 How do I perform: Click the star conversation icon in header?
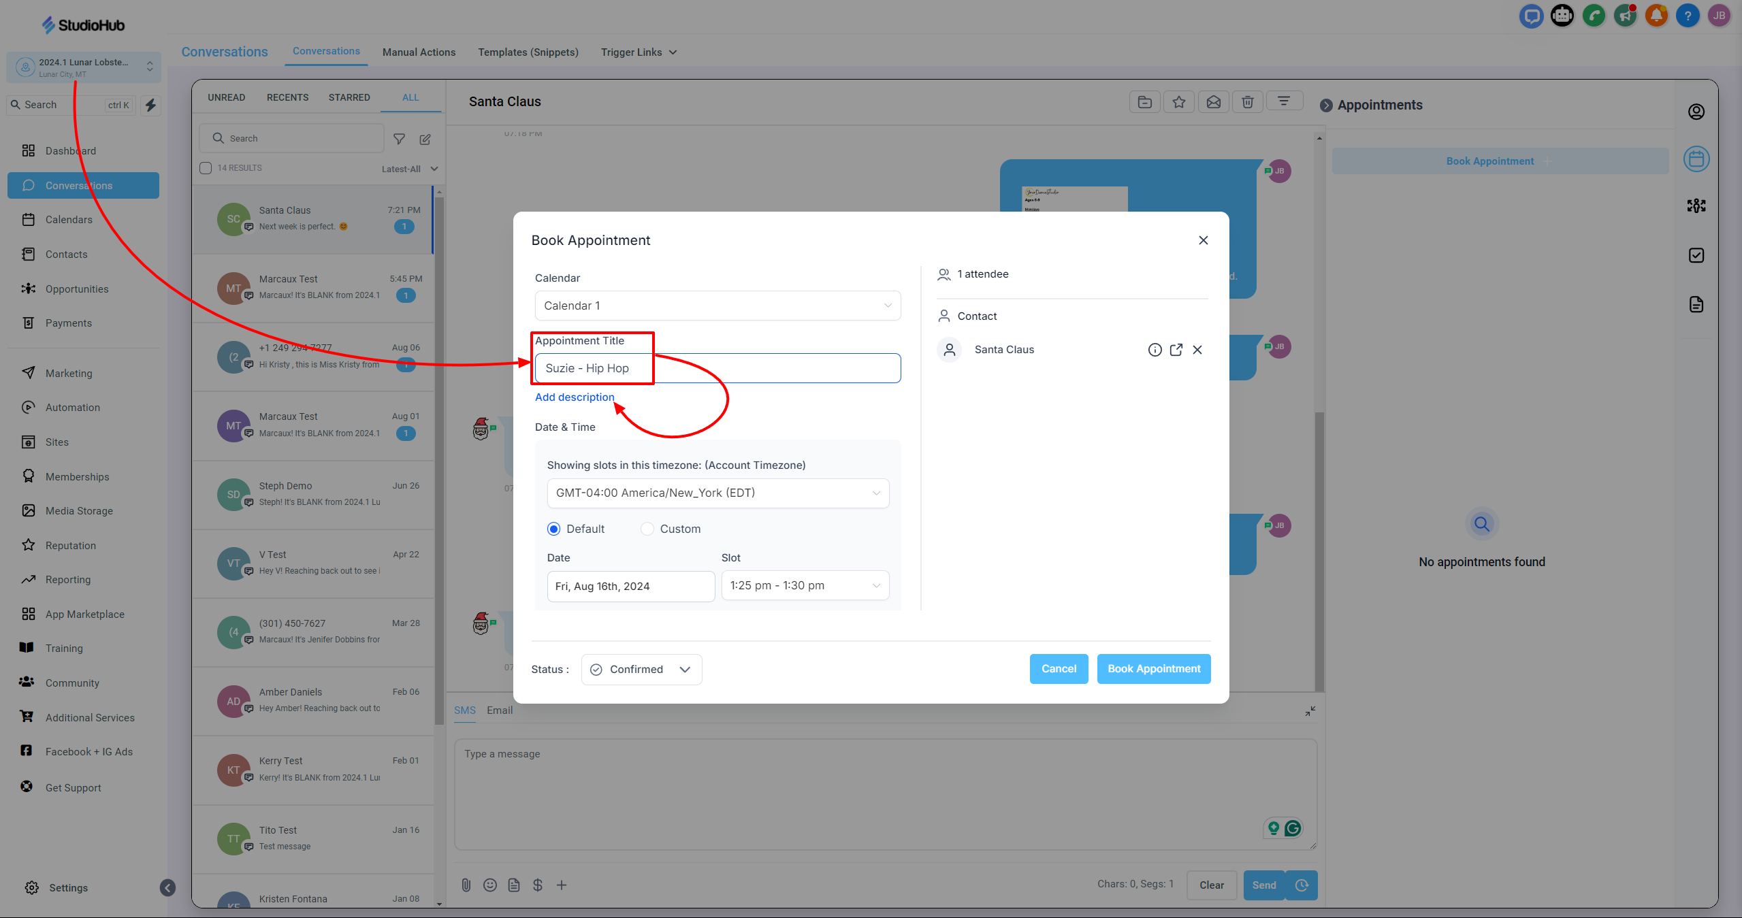click(x=1179, y=102)
